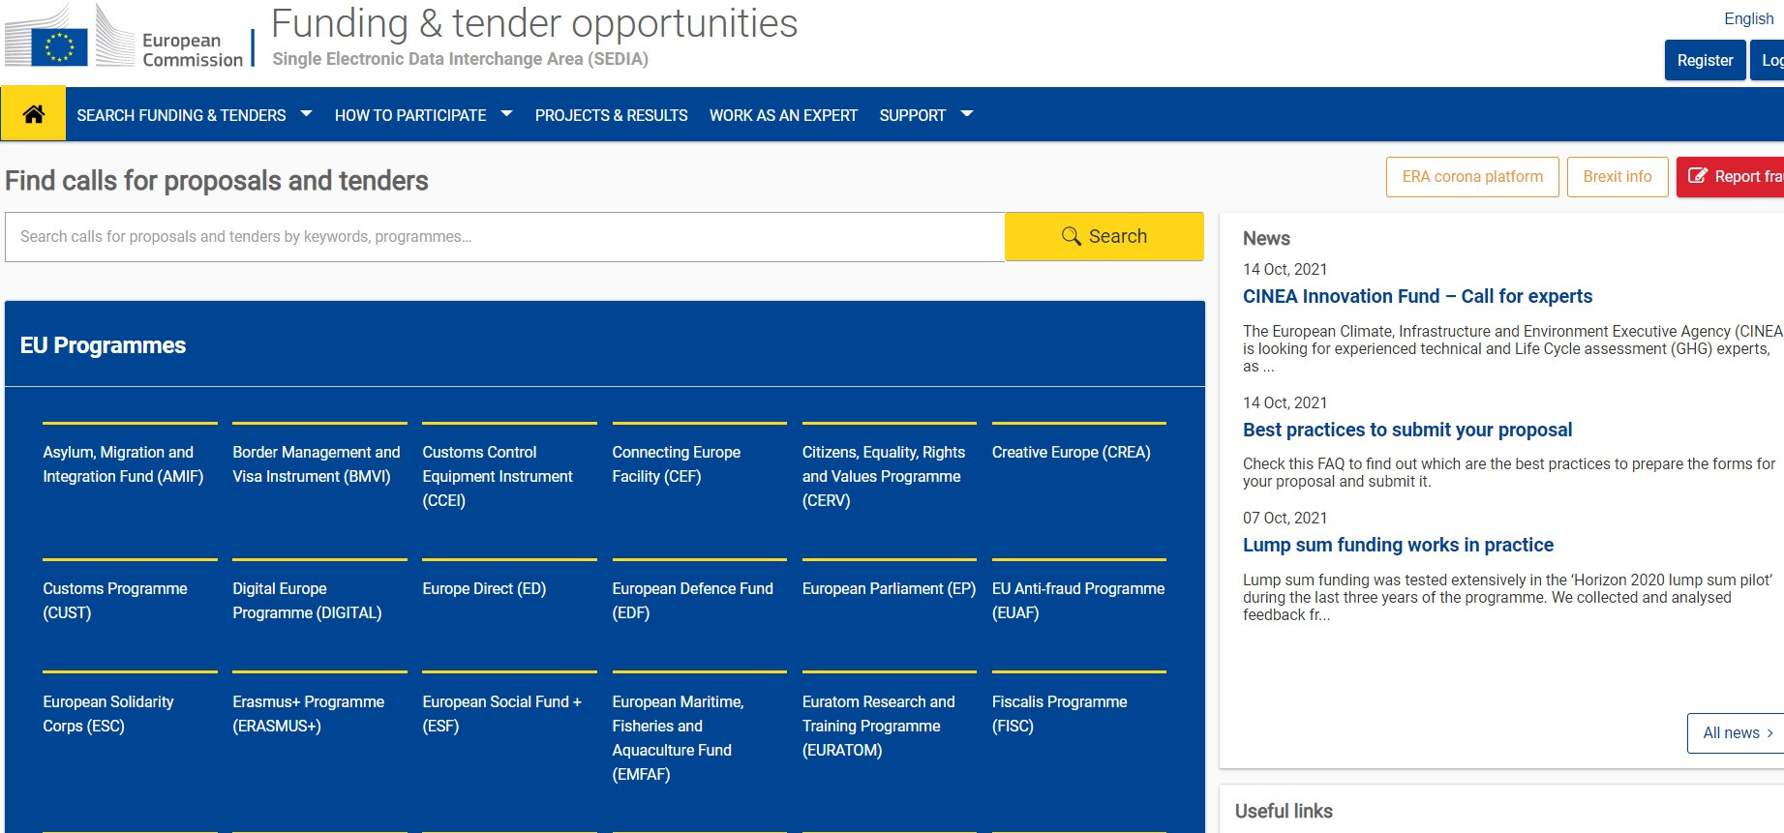
Task: Click the Useful links heading
Action: (1284, 811)
